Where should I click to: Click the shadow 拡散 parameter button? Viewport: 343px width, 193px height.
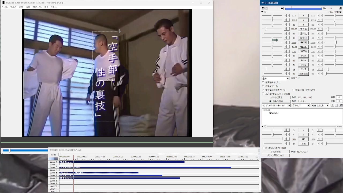coord(303,144)
